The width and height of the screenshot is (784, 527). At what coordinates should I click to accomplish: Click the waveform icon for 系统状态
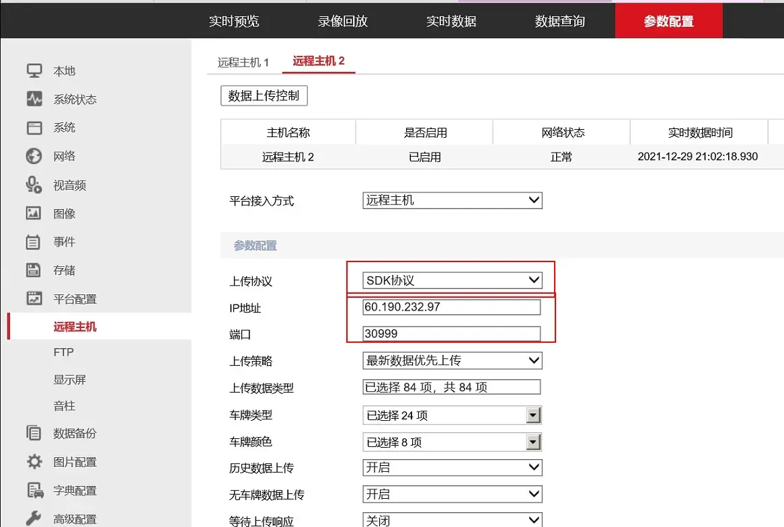(34, 99)
